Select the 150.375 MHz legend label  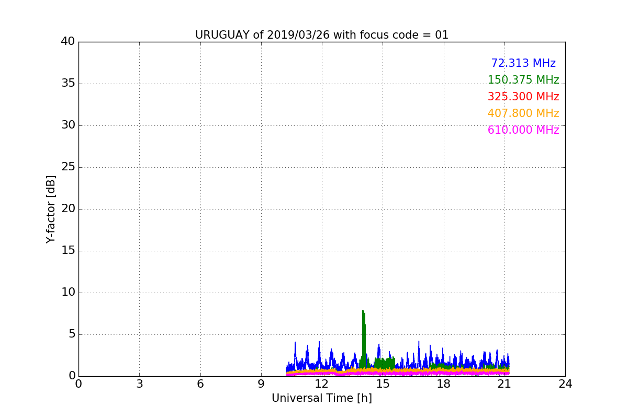523,80
